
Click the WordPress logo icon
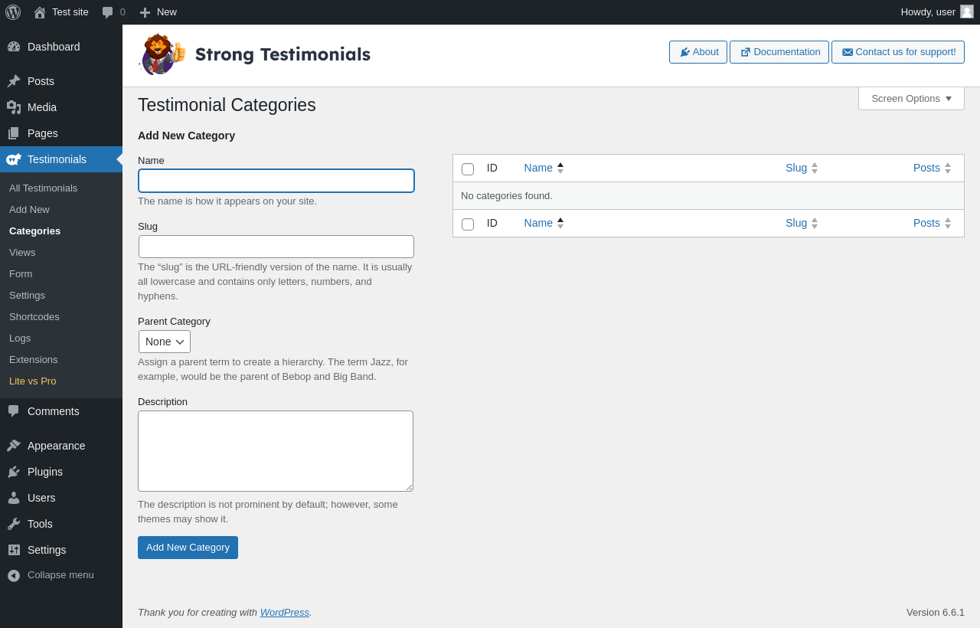pos(13,12)
